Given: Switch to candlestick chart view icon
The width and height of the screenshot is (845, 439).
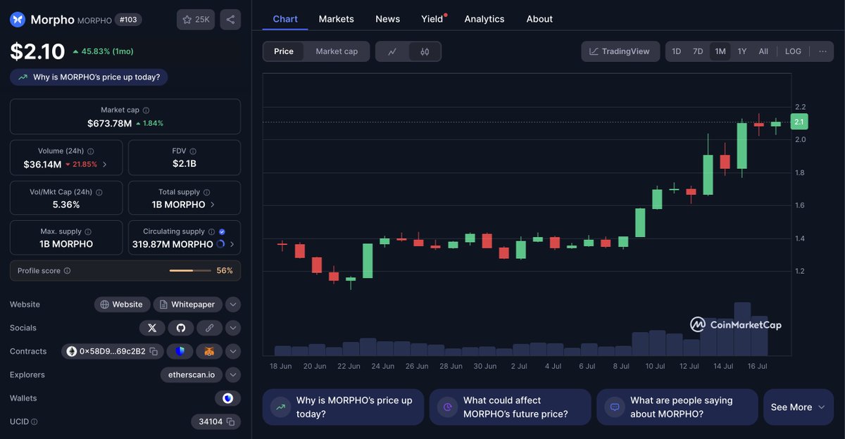Looking at the screenshot, I should point(425,51).
